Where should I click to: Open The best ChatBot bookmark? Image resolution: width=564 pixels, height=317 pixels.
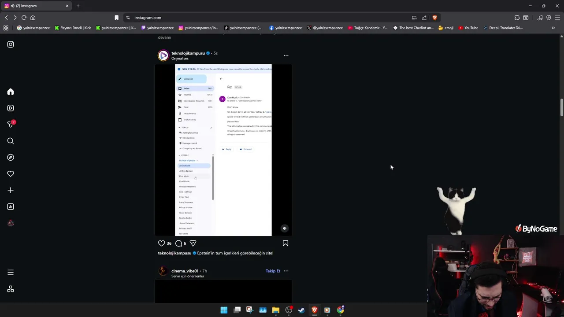pyautogui.click(x=413, y=28)
